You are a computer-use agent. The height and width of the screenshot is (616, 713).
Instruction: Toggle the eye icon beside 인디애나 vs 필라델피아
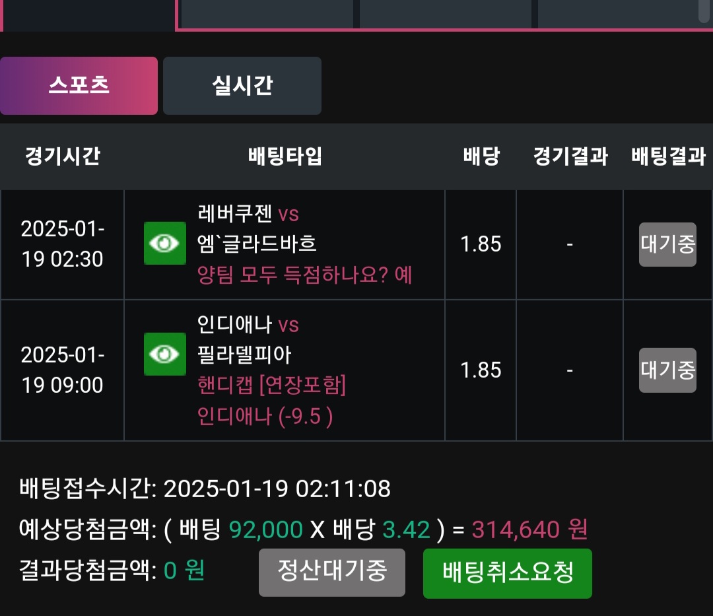(x=165, y=355)
